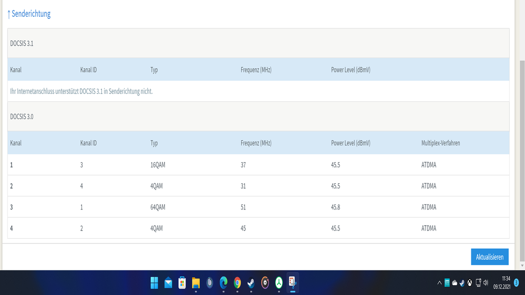This screenshot has width=525, height=295.
Task: Click the Snipping Tool taskbar icon
Action: pos(293,283)
